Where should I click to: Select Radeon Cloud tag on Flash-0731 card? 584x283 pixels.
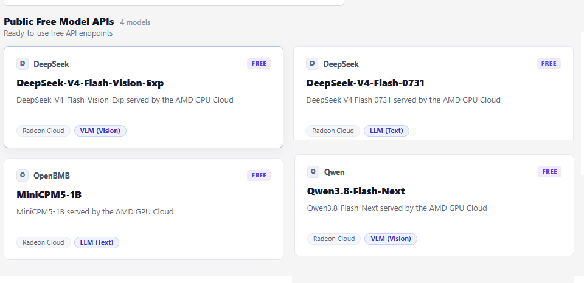[x=333, y=131]
